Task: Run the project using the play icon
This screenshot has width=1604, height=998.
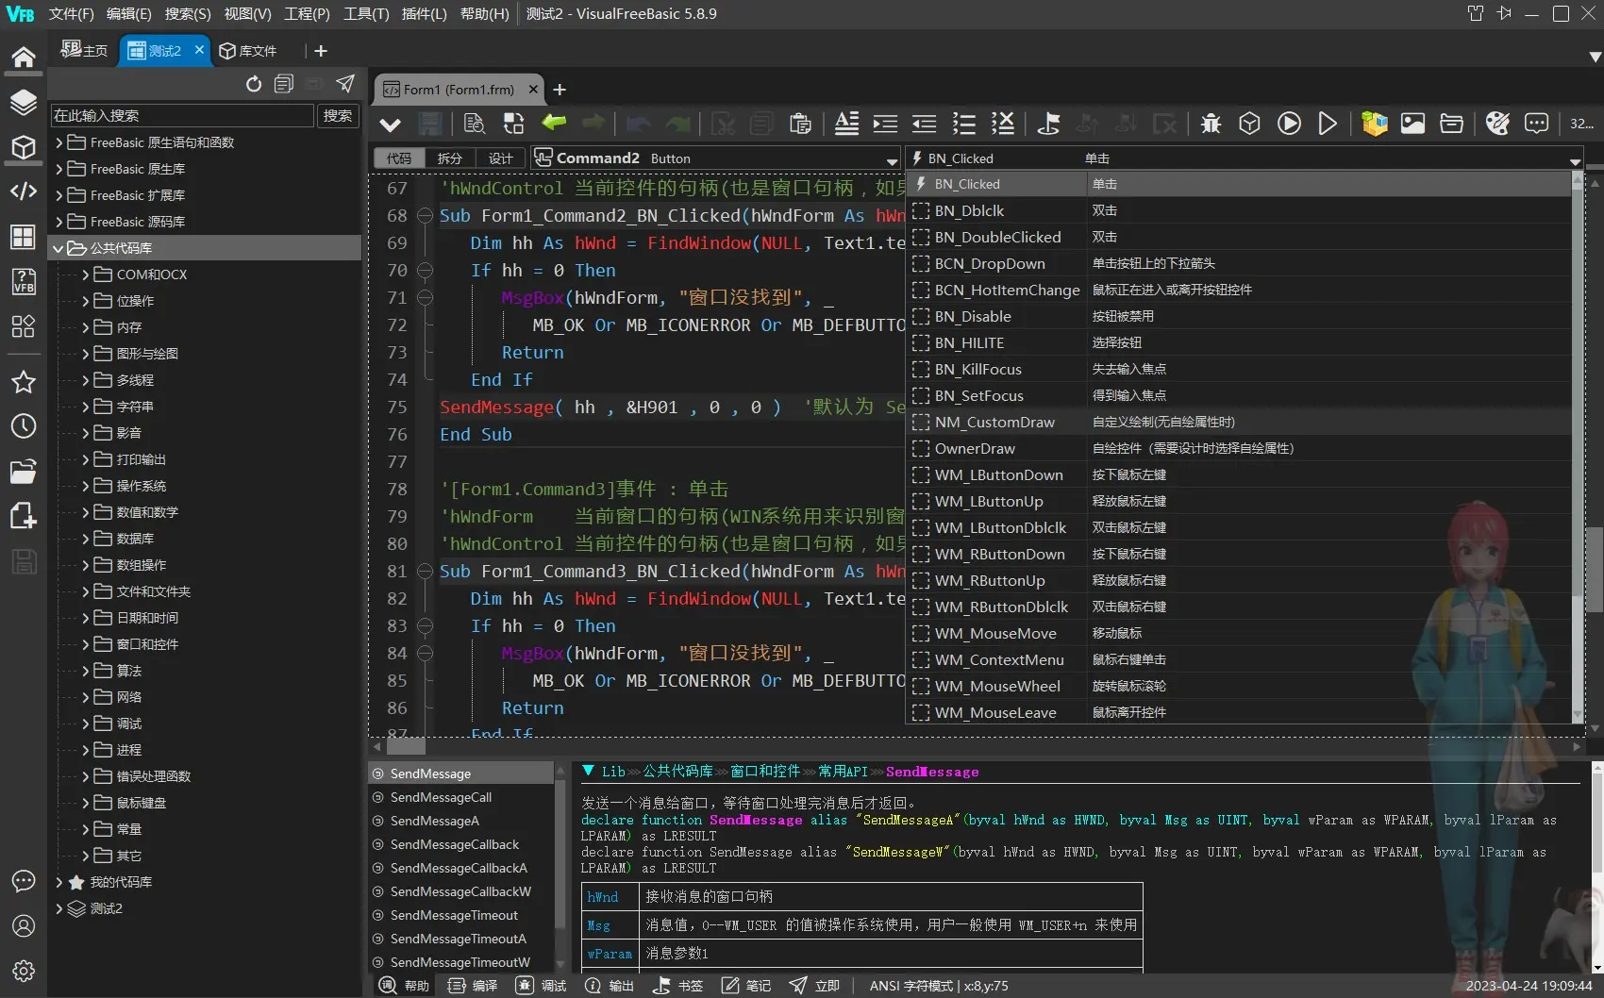Action: 1289,123
